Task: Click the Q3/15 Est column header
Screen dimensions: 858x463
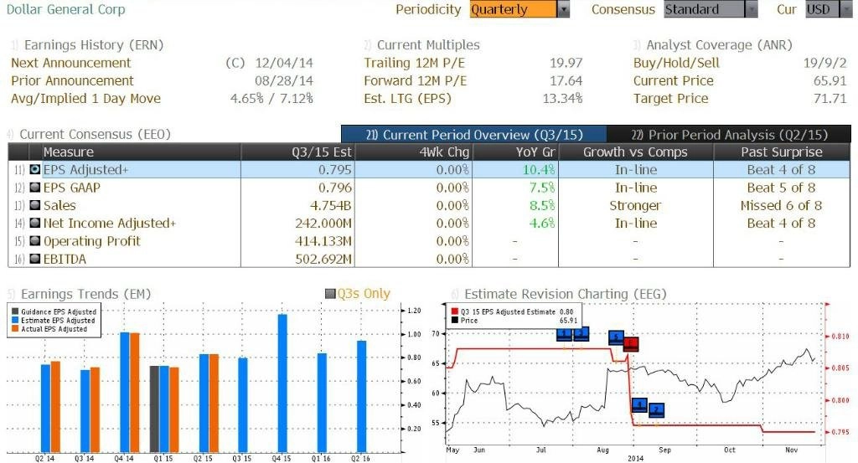Action: (x=297, y=152)
